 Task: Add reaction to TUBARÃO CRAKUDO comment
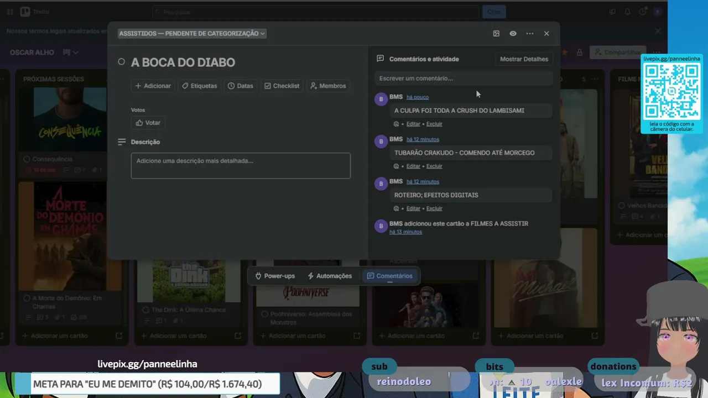[x=397, y=166]
